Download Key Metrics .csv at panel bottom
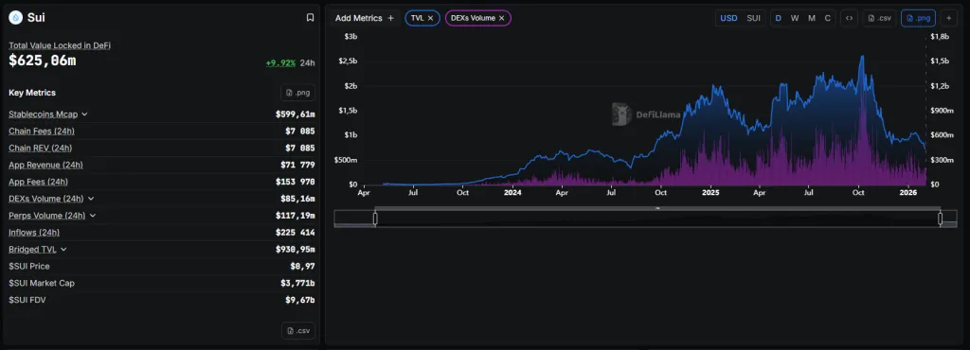 pyautogui.click(x=298, y=331)
